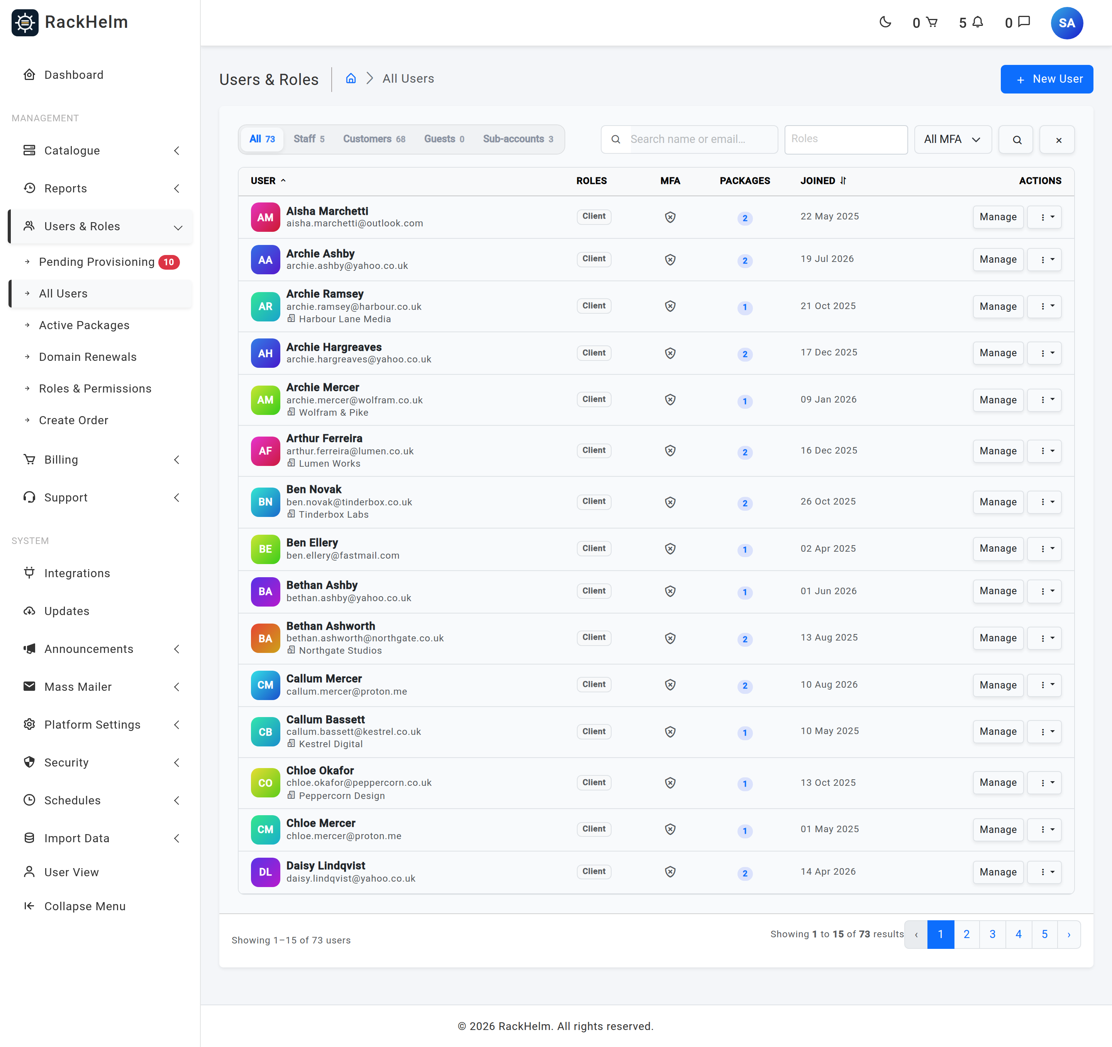Click Ben Novak's BN avatar
Image resolution: width=1112 pixels, height=1047 pixels.
[265, 502]
